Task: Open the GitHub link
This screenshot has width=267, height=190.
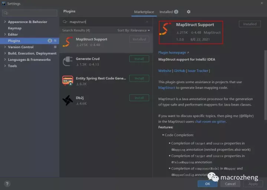Action: [x=179, y=71]
